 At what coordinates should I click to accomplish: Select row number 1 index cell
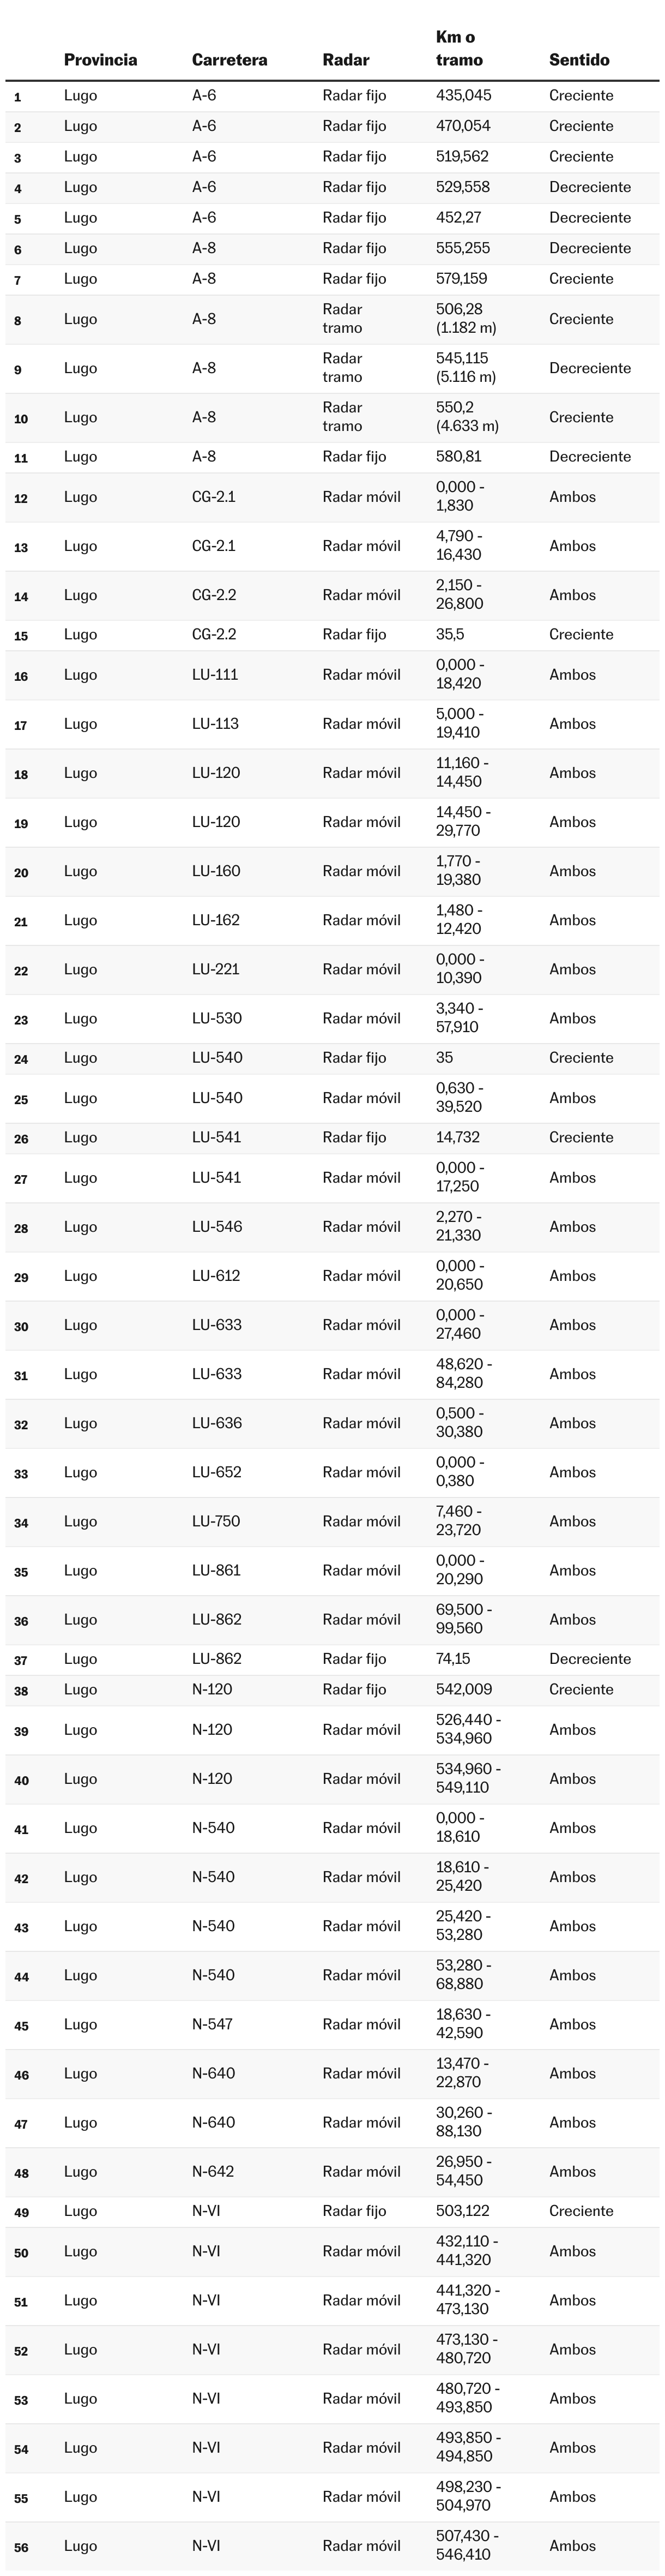[18, 97]
